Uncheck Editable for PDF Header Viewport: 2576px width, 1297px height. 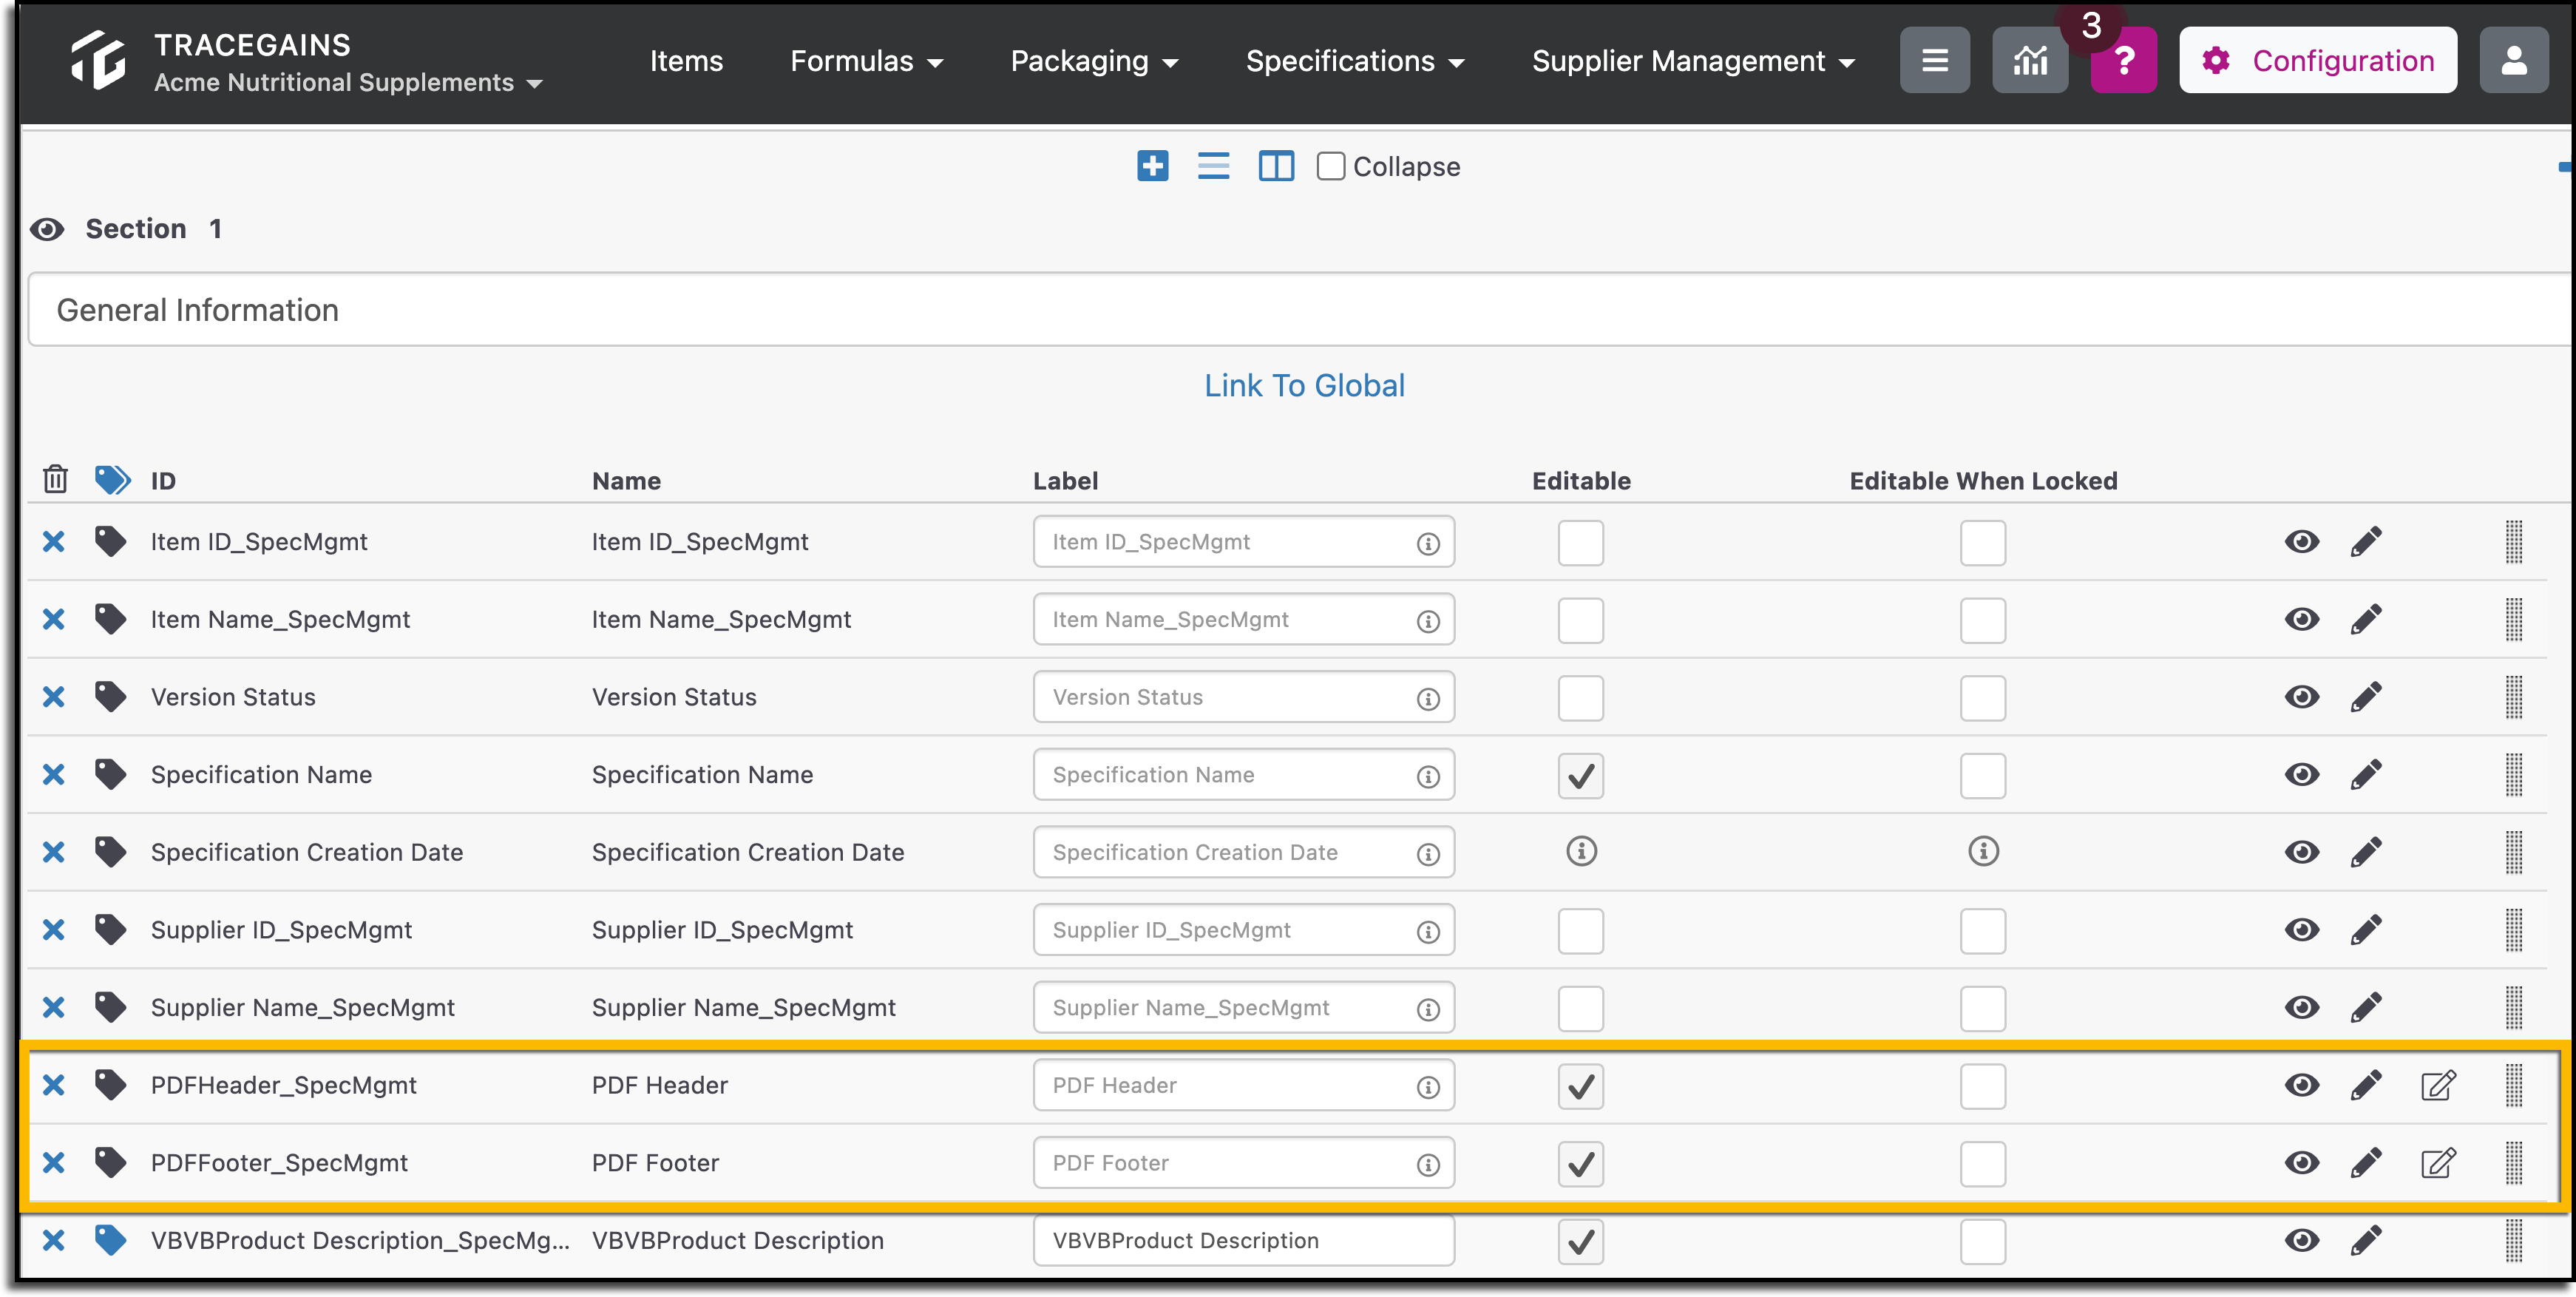(1580, 1087)
